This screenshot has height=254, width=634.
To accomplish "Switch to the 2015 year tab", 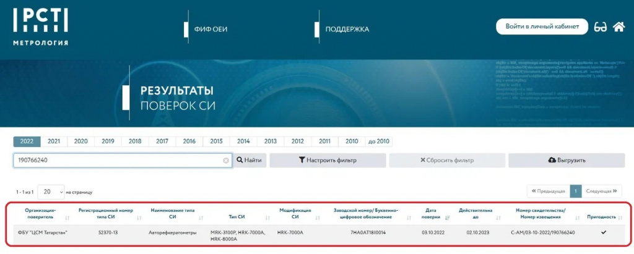I will (x=216, y=142).
